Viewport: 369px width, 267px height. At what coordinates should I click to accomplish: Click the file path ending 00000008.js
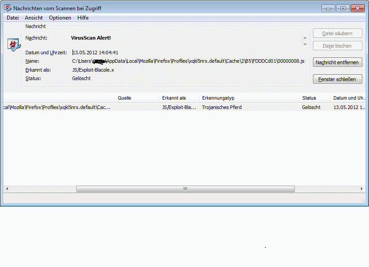pyautogui.click(x=188, y=61)
